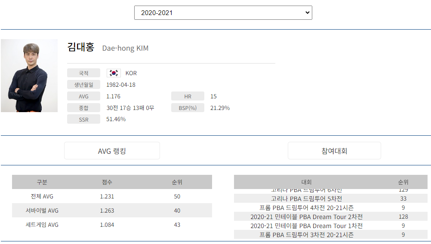This screenshot has height=244, width=431.
Task: Click the HR value 15
Action: (214, 96)
